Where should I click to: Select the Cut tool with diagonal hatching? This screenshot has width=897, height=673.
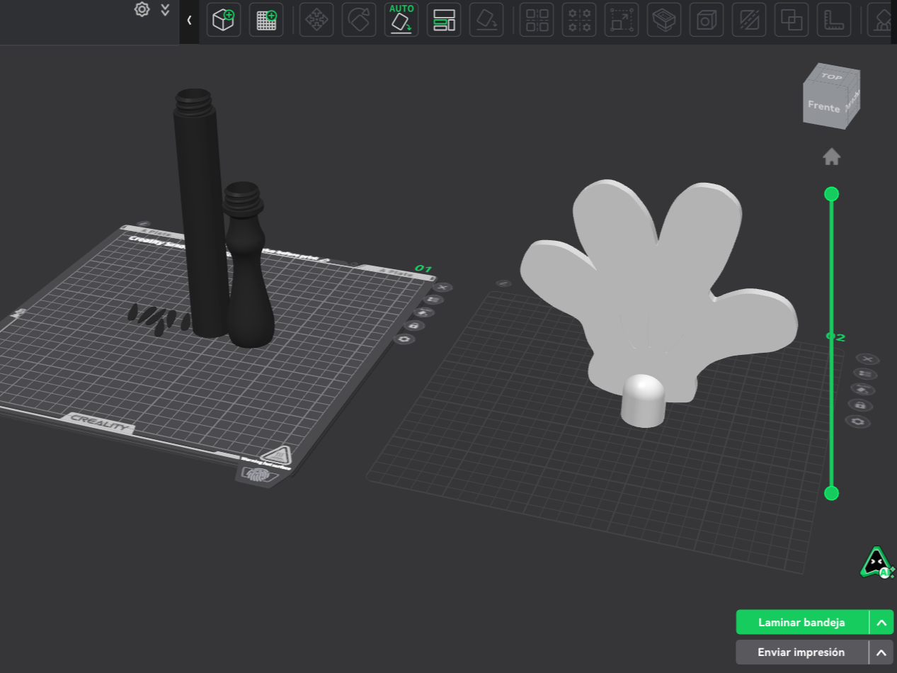[x=749, y=20]
